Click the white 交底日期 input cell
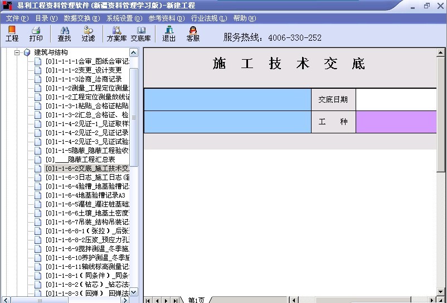 (396, 99)
